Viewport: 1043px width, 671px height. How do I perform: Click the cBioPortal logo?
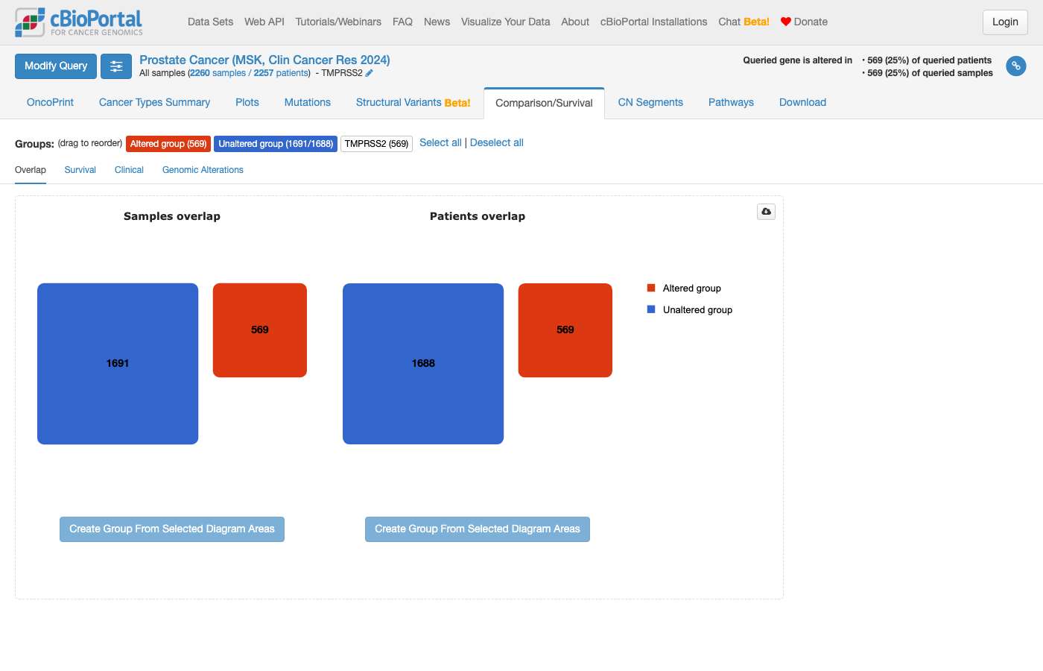79,22
